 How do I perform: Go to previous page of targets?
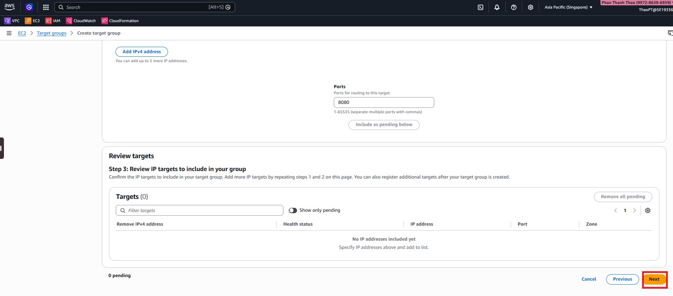point(615,210)
